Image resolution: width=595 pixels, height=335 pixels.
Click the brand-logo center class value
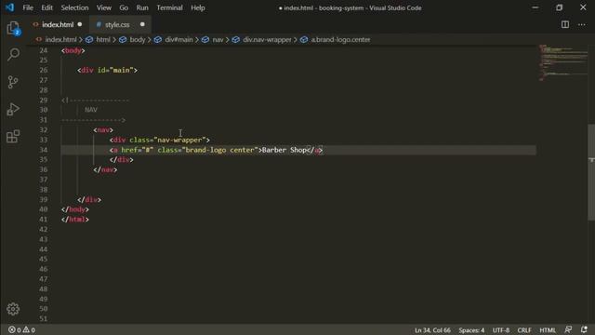[x=219, y=150]
